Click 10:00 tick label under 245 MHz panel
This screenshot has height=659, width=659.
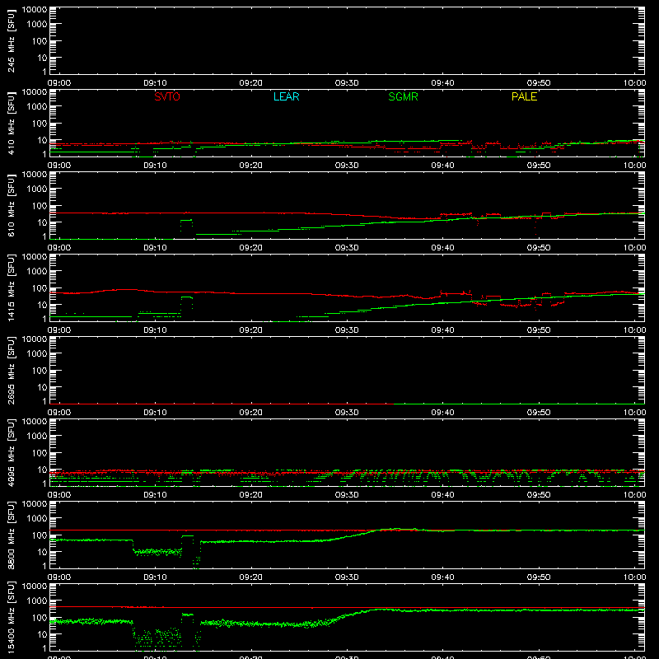click(634, 83)
